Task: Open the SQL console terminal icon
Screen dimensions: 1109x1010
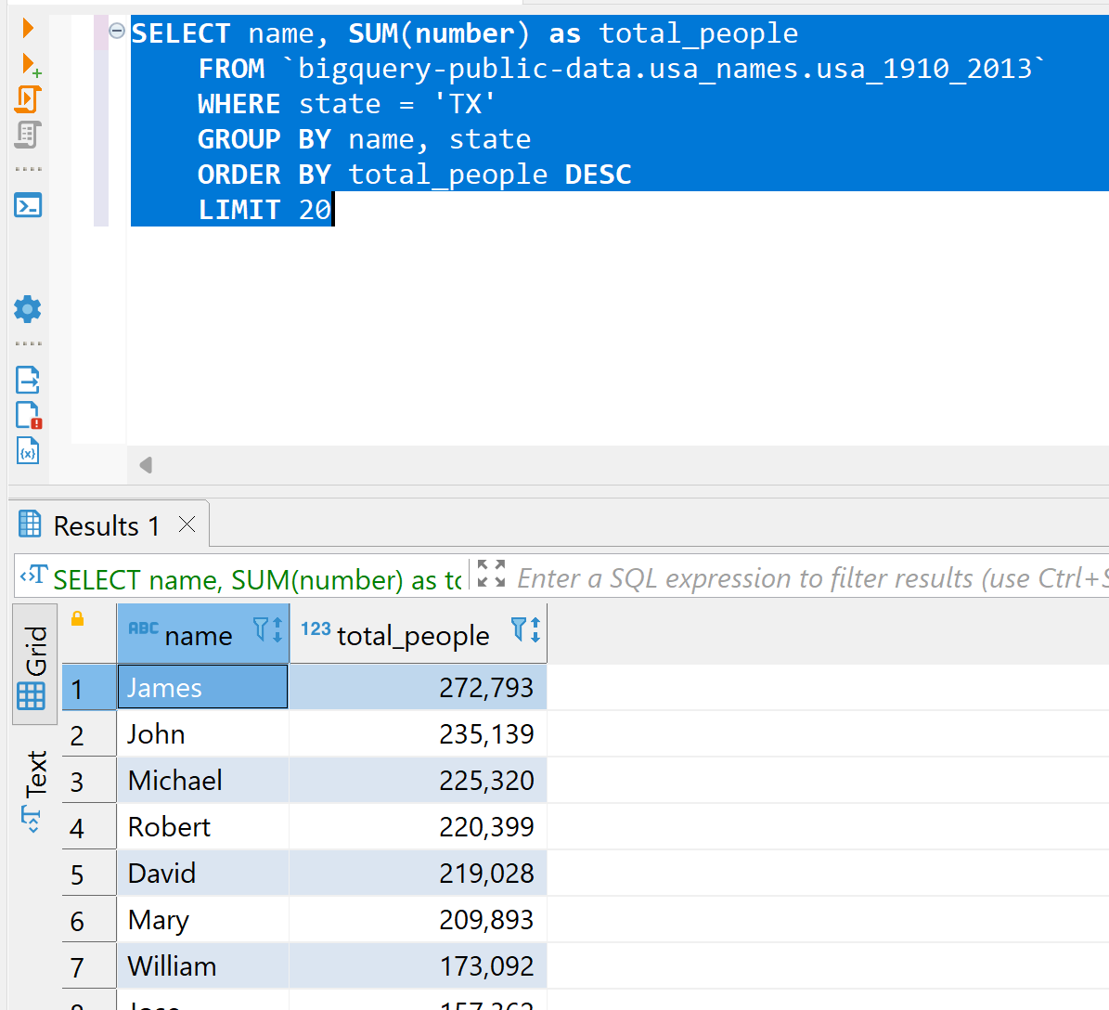Action: (x=28, y=205)
